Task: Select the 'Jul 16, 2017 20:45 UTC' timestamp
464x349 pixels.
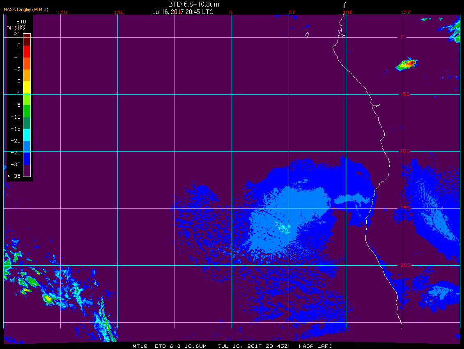Action: [x=183, y=12]
